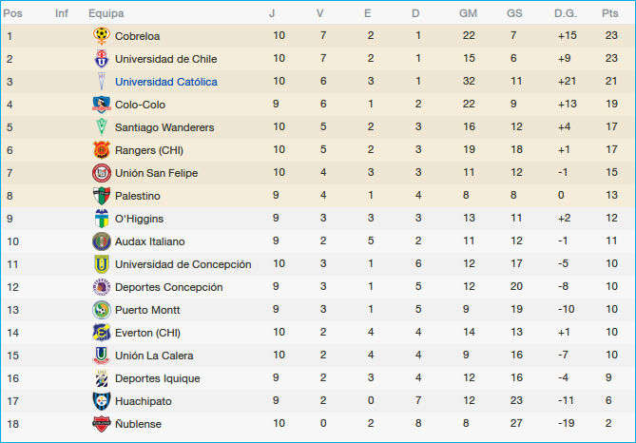Click the Cobreloa club crest icon
Image resolution: width=636 pixels, height=443 pixels.
101,36
